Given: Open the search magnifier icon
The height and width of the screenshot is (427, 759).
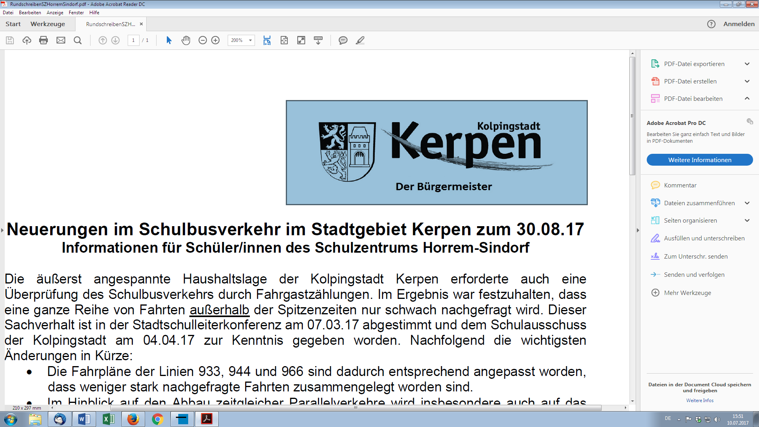Looking at the screenshot, I should pyautogui.click(x=78, y=40).
